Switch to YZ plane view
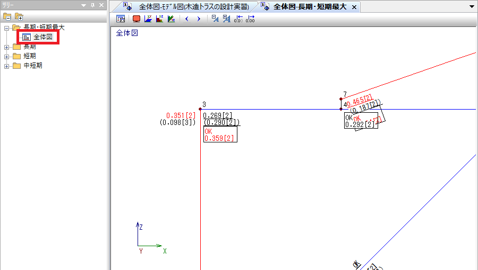 pos(172,19)
